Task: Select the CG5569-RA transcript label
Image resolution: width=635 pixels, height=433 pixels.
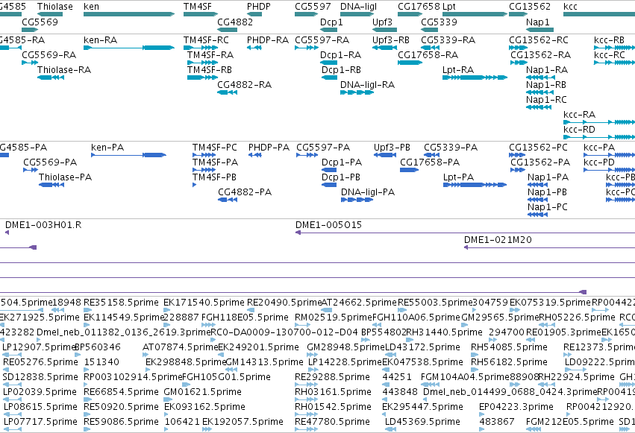Action: (49, 54)
